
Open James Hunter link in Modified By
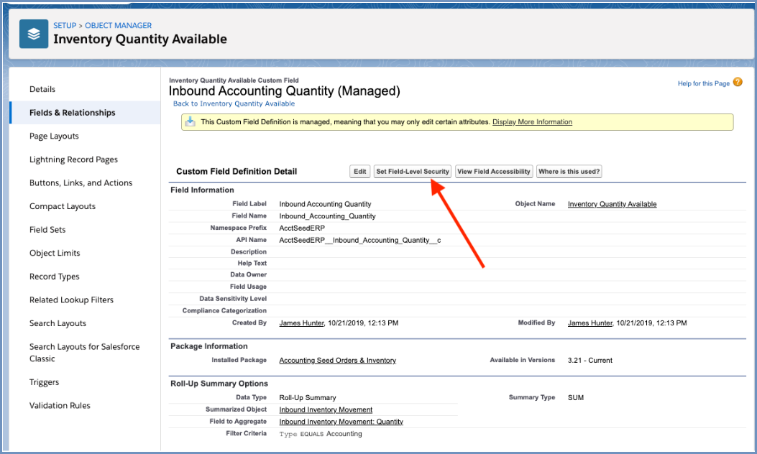tap(590, 323)
